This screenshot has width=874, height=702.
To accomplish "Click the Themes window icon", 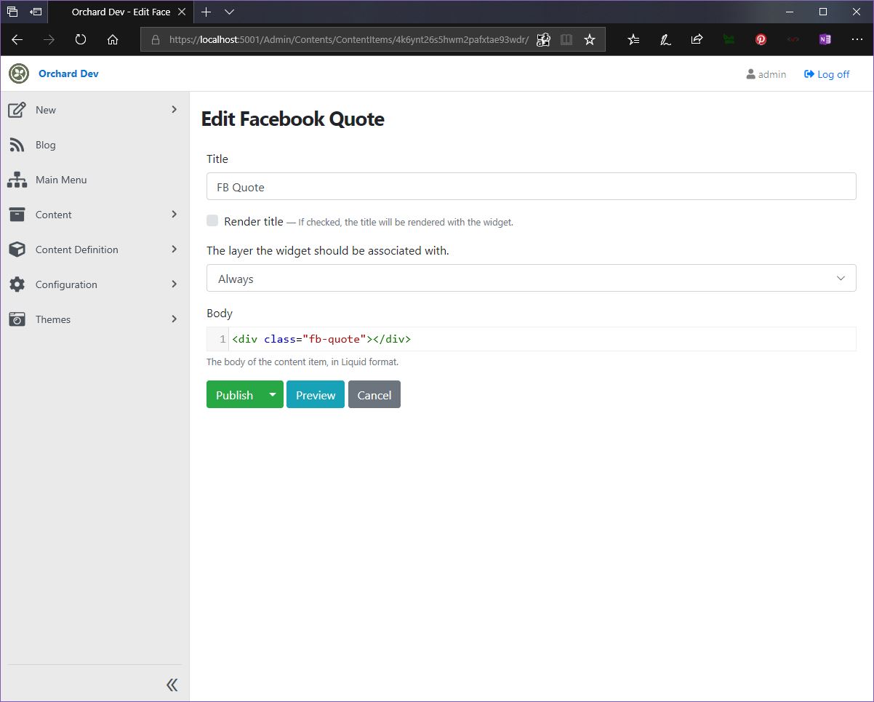I will tap(17, 319).
